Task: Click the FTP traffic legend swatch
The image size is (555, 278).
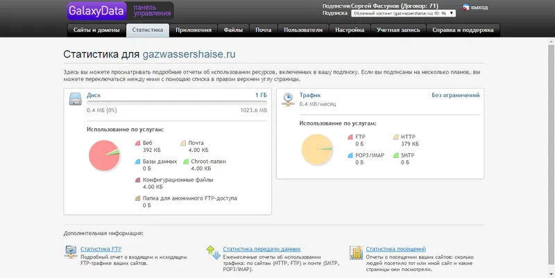Action: pyautogui.click(x=350, y=137)
